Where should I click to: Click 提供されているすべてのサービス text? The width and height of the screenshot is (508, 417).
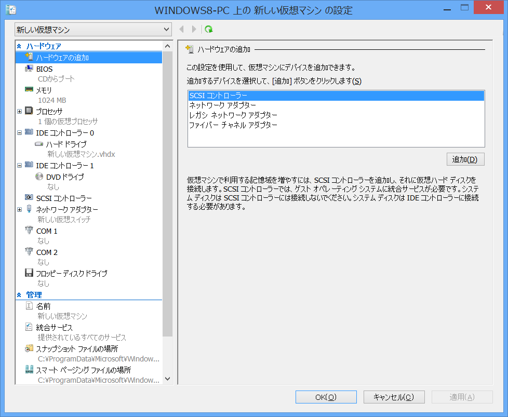[x=82, y=338]
